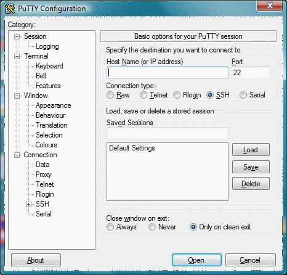
Task: Select Window category
Action: point(36,96)
